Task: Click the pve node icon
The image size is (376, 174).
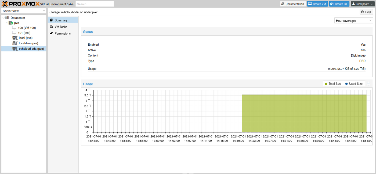Action: [11, 23]
